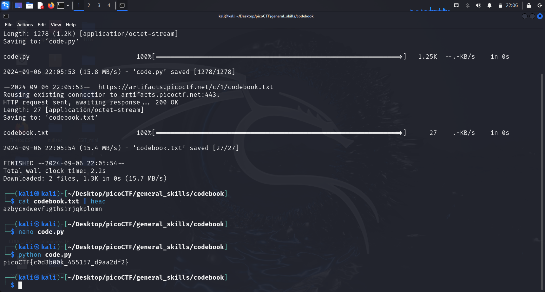Expand the terminal launcher dropdown arrow

click(x=68, y=5)
